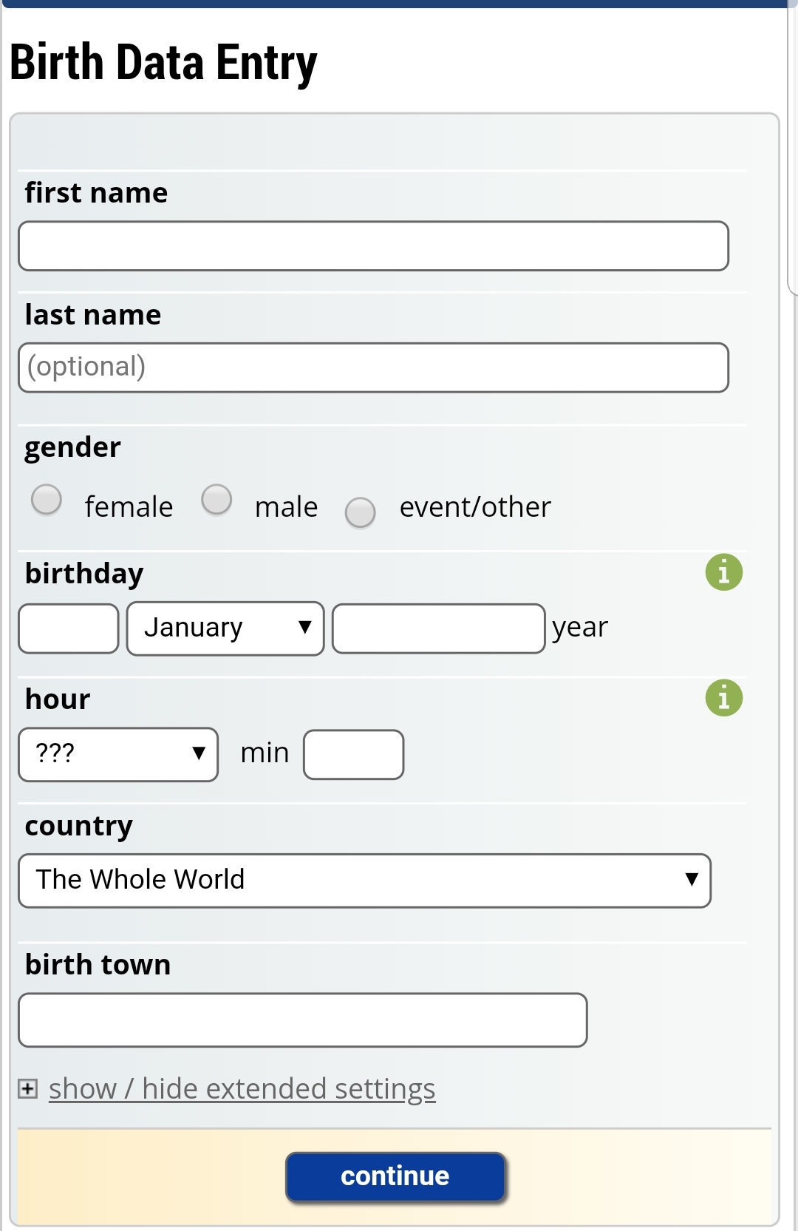Click the plus icon beside extended settings

click(x=28, y=1088)
